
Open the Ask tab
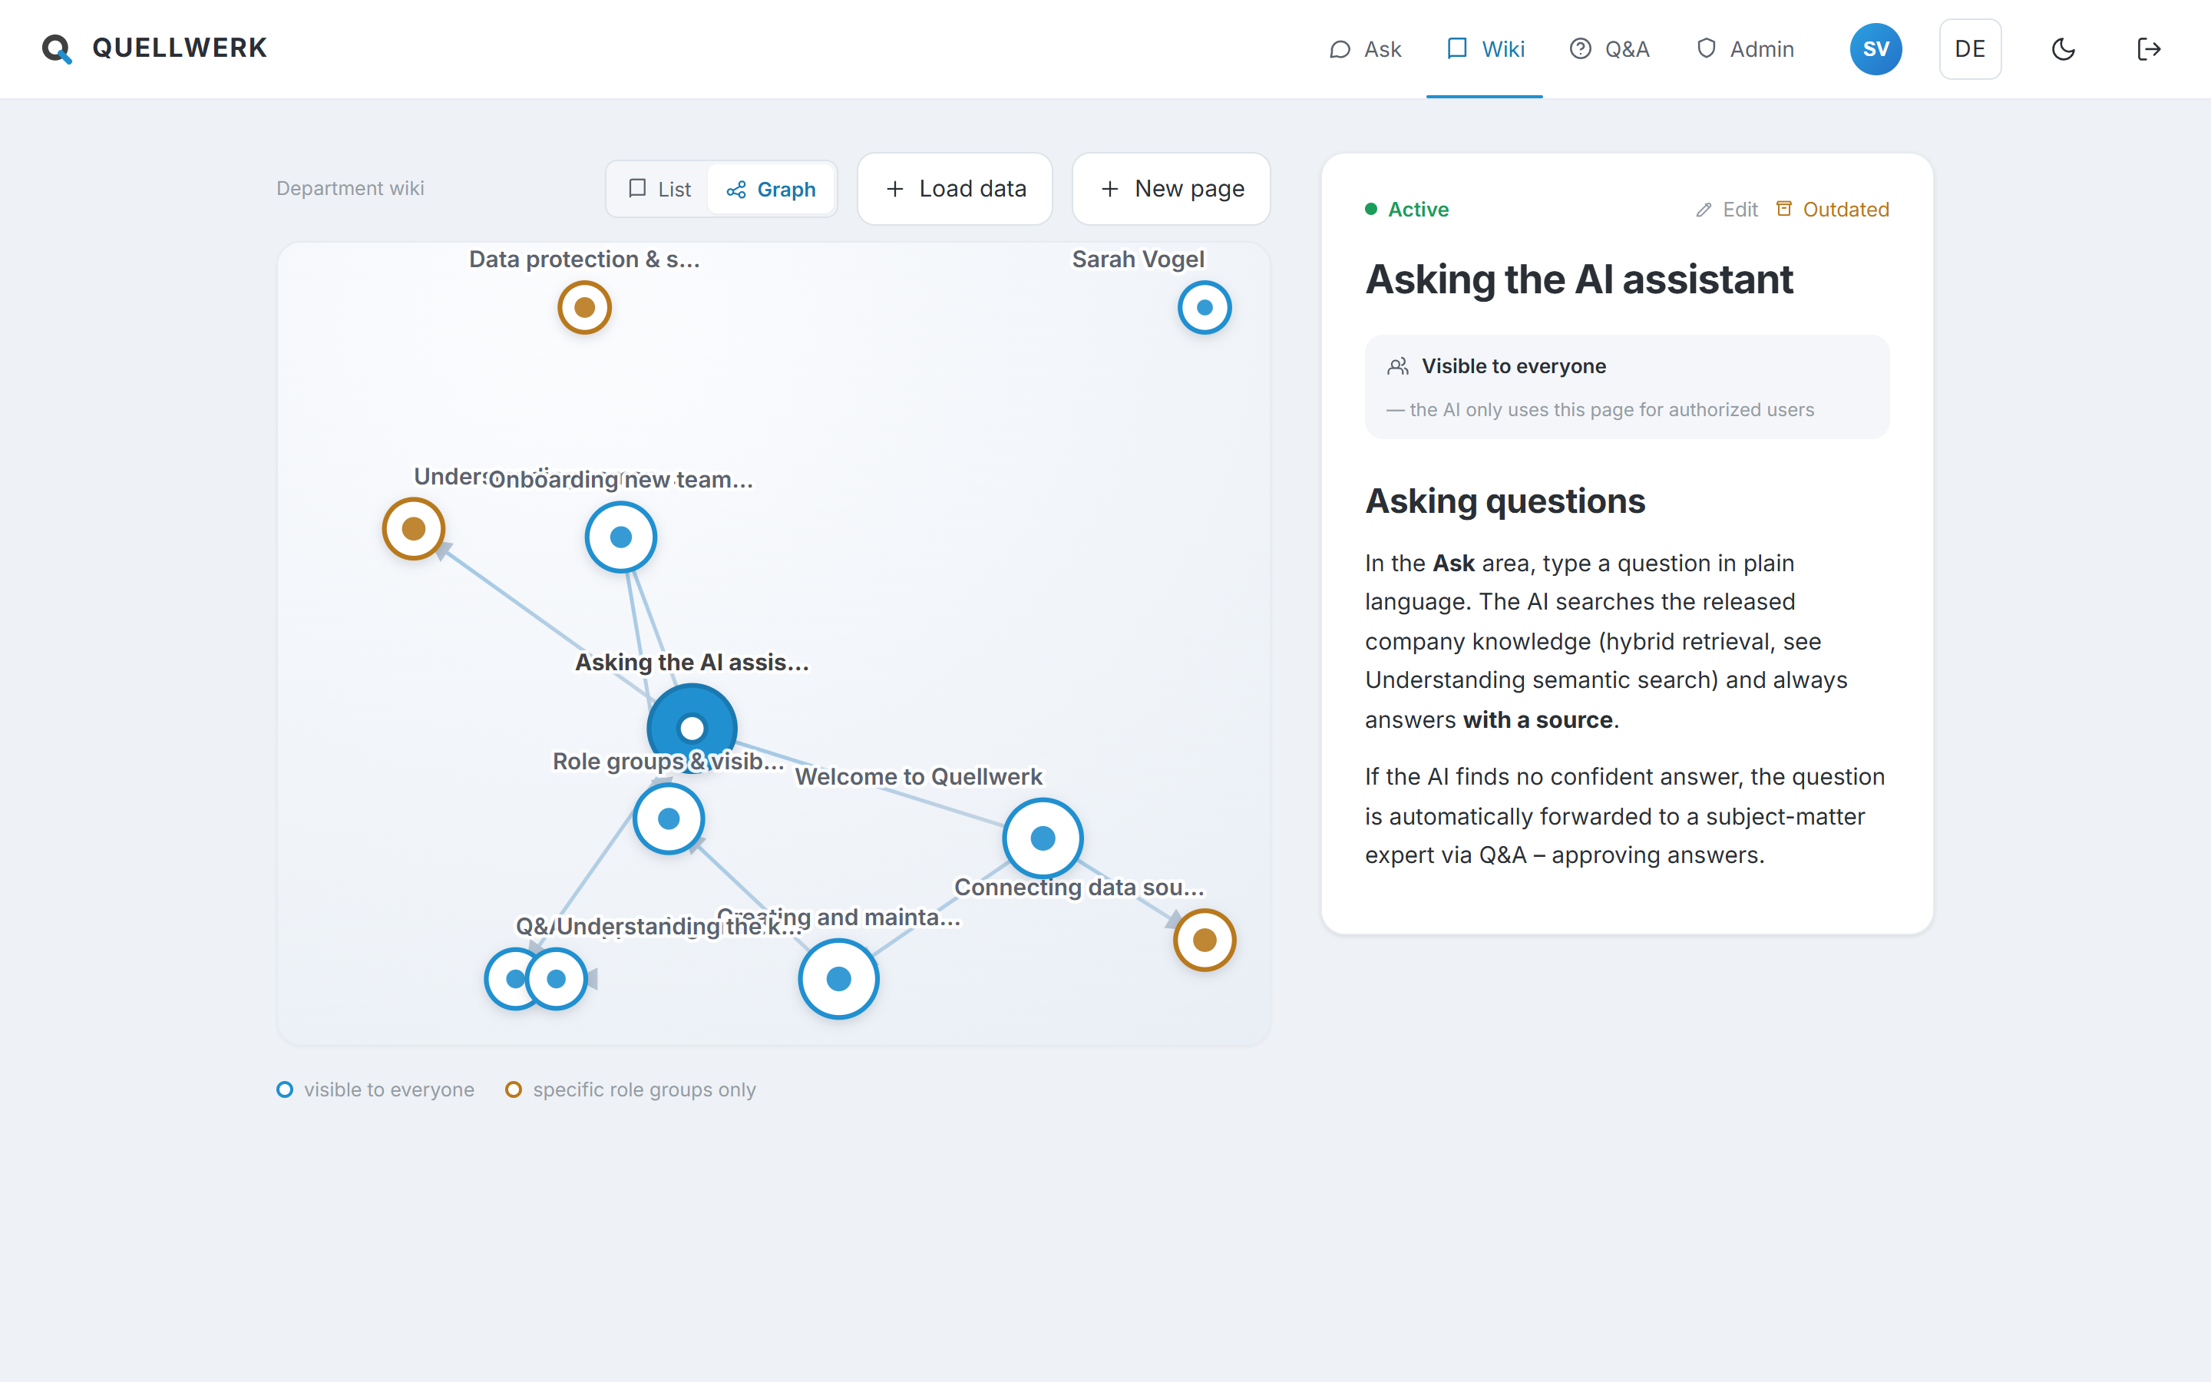click(1365, 49)
